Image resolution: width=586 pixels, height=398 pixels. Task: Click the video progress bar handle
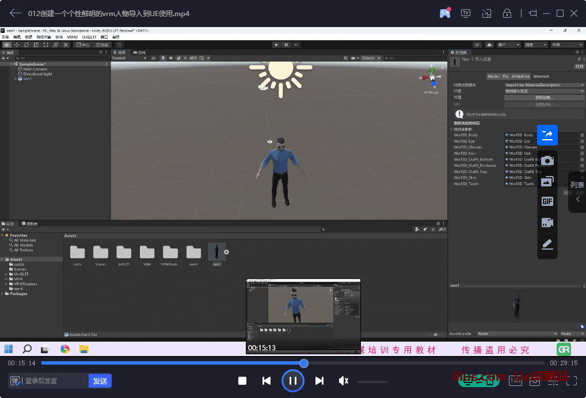pyautogui.click(x=304, y=363)
